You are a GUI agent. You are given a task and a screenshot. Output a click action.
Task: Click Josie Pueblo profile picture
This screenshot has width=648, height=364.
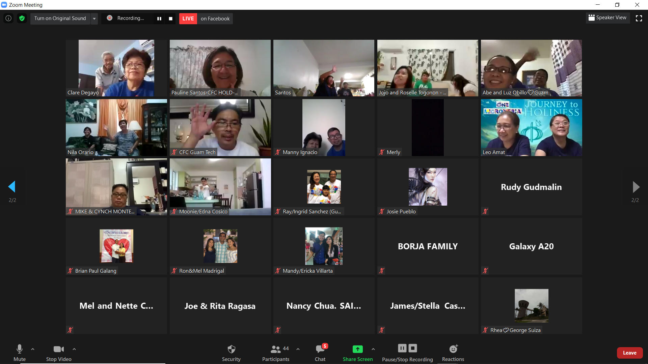click(428, 186)
